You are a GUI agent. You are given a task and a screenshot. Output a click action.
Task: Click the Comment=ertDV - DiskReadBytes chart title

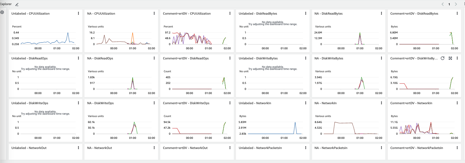coord(414,13)
